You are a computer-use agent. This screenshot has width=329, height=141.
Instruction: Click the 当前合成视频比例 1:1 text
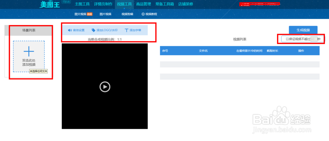pos(105,39)
